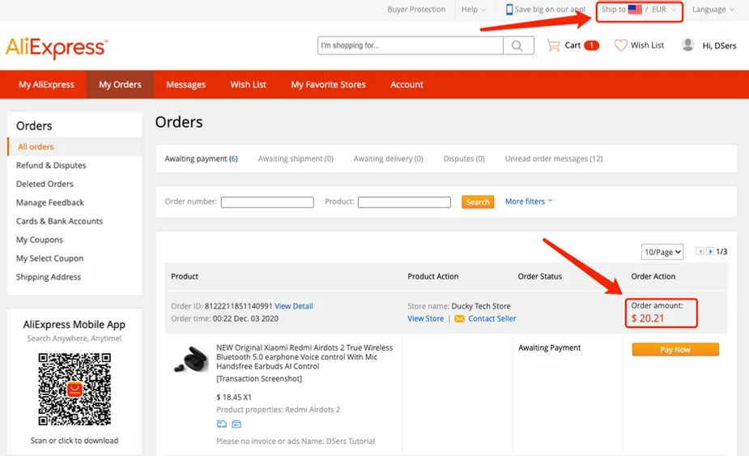The height and width of the screenshot is (456, 749).
Task: Click the Wish List heart icon
Action: pos(620,45)
